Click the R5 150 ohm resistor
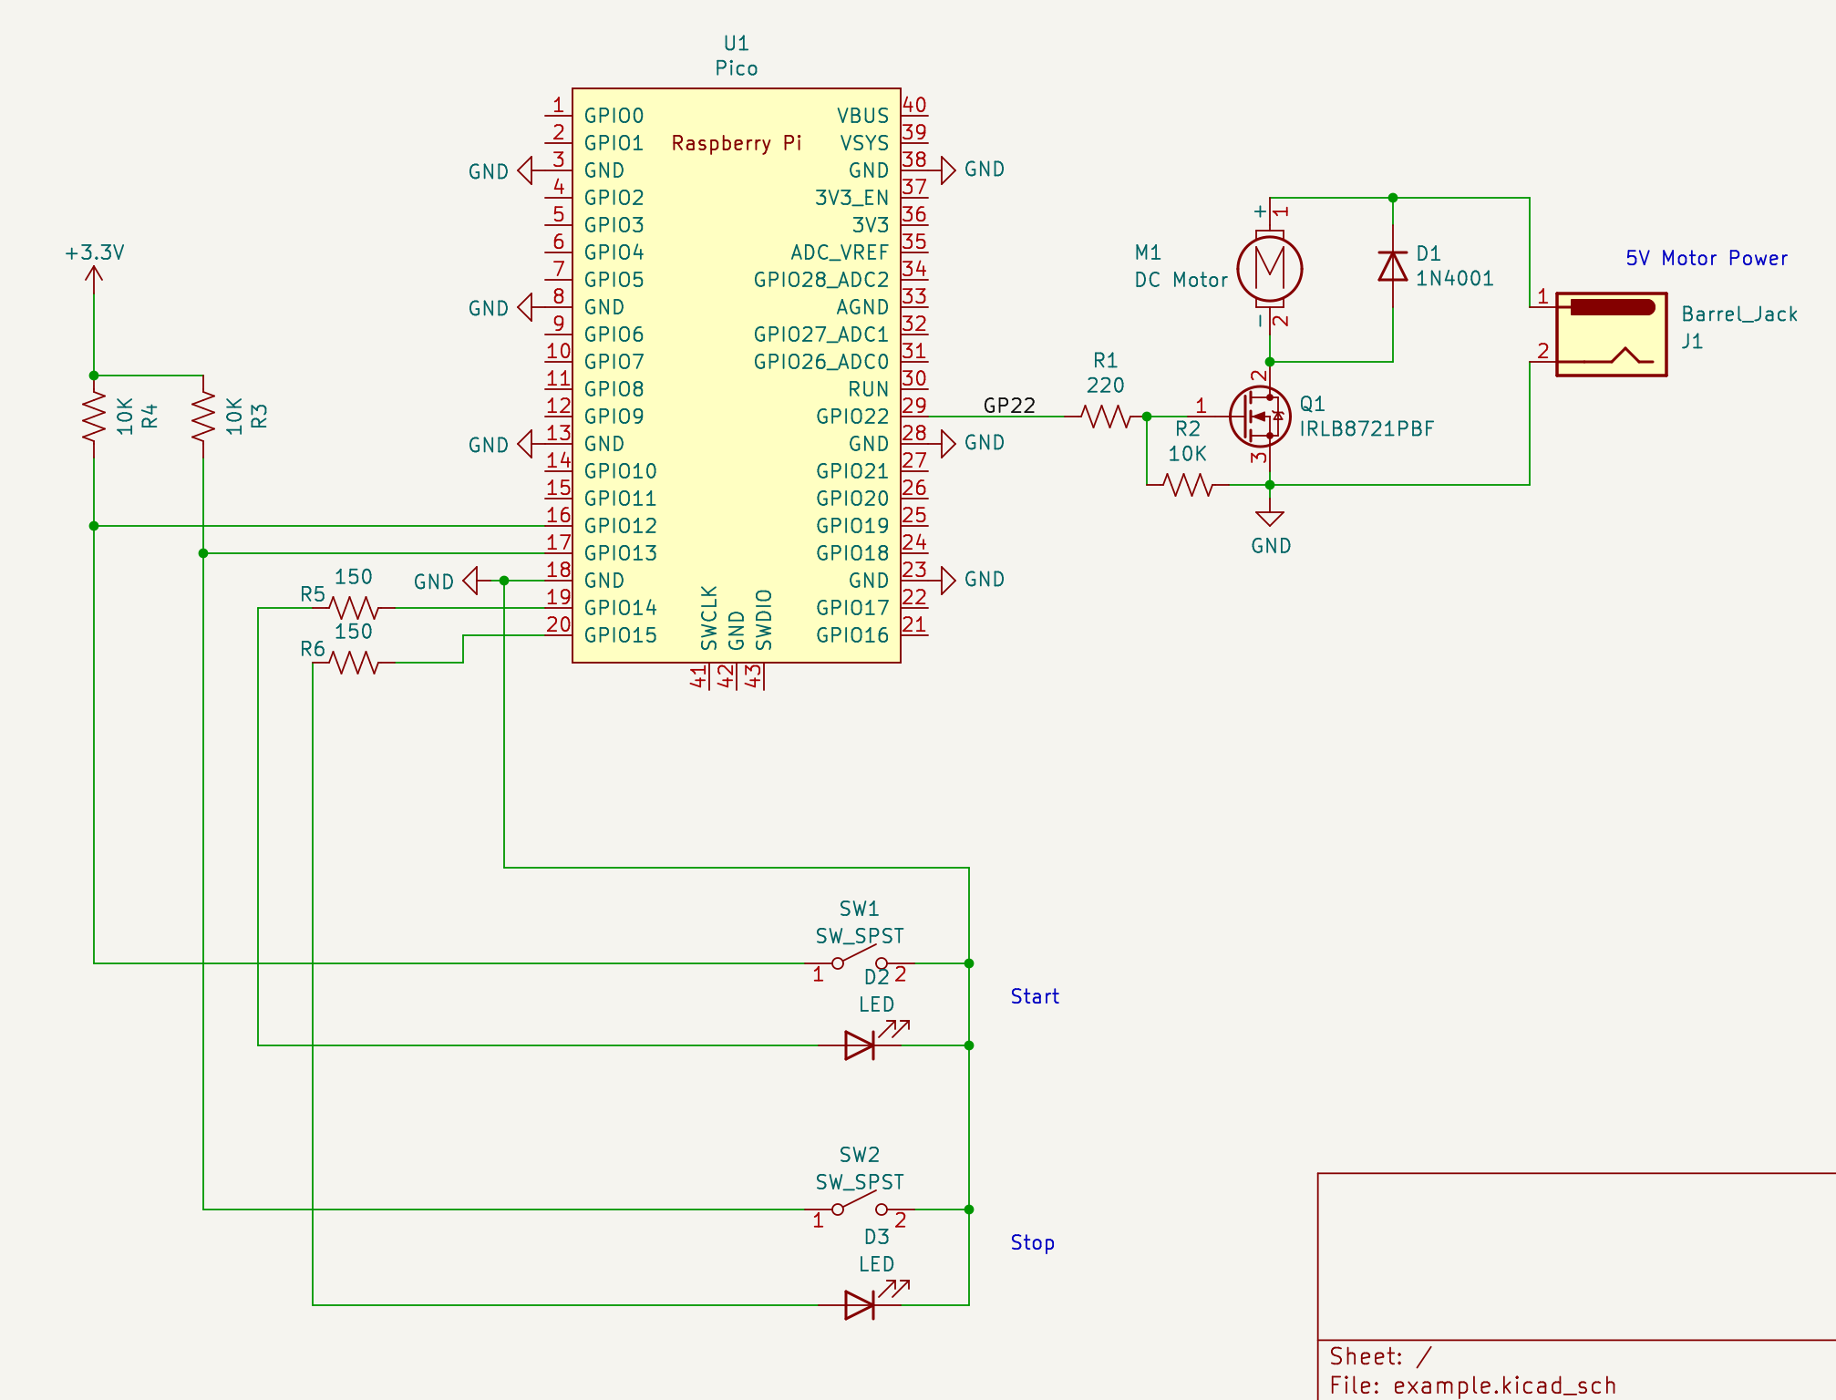 (x=354, y=608)
